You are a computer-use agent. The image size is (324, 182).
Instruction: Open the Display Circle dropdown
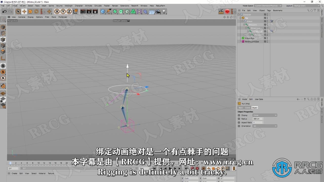(x=265, y=115)
